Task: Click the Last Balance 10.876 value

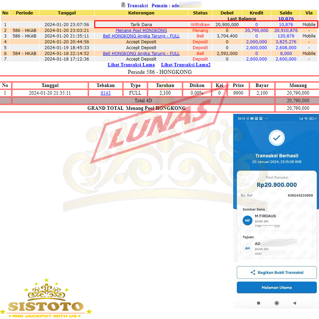Action: tap(286, 19)
